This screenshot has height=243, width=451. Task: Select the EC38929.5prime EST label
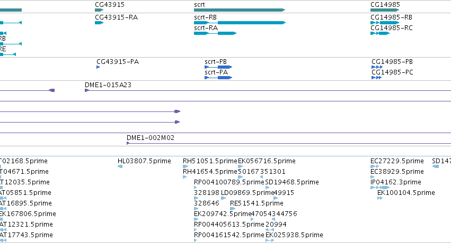coord(397,172)
